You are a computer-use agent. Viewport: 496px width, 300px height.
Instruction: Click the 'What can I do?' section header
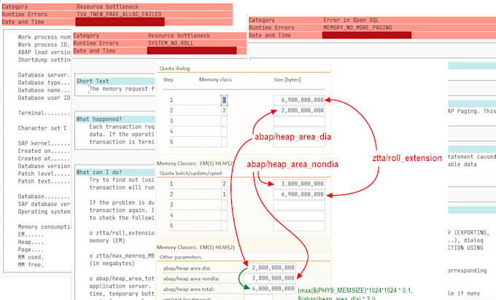coord(98,172)
